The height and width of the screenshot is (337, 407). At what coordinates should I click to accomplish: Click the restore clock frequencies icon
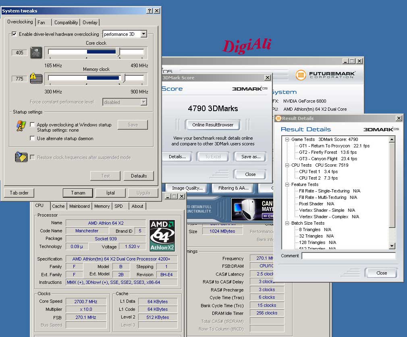[21, 157]
